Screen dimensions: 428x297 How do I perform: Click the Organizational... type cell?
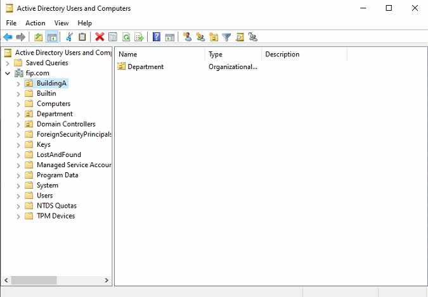coord(233,66)
